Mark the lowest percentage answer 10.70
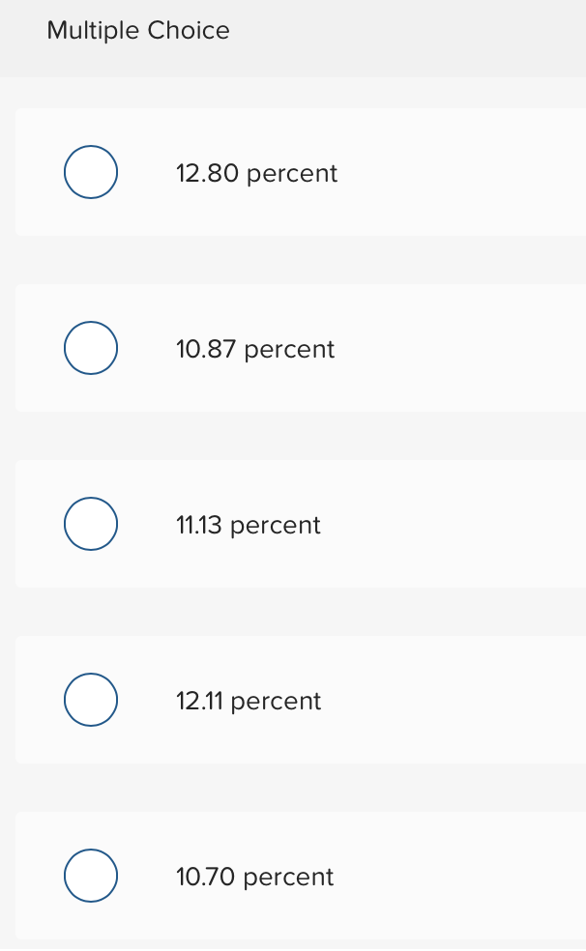Screen dimensions: 586x951 (x=90, y=876)
